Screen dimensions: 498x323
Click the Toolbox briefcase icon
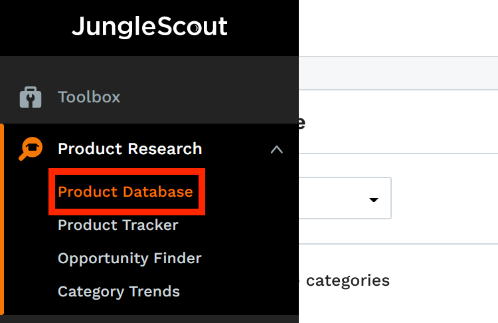[31, 97]
